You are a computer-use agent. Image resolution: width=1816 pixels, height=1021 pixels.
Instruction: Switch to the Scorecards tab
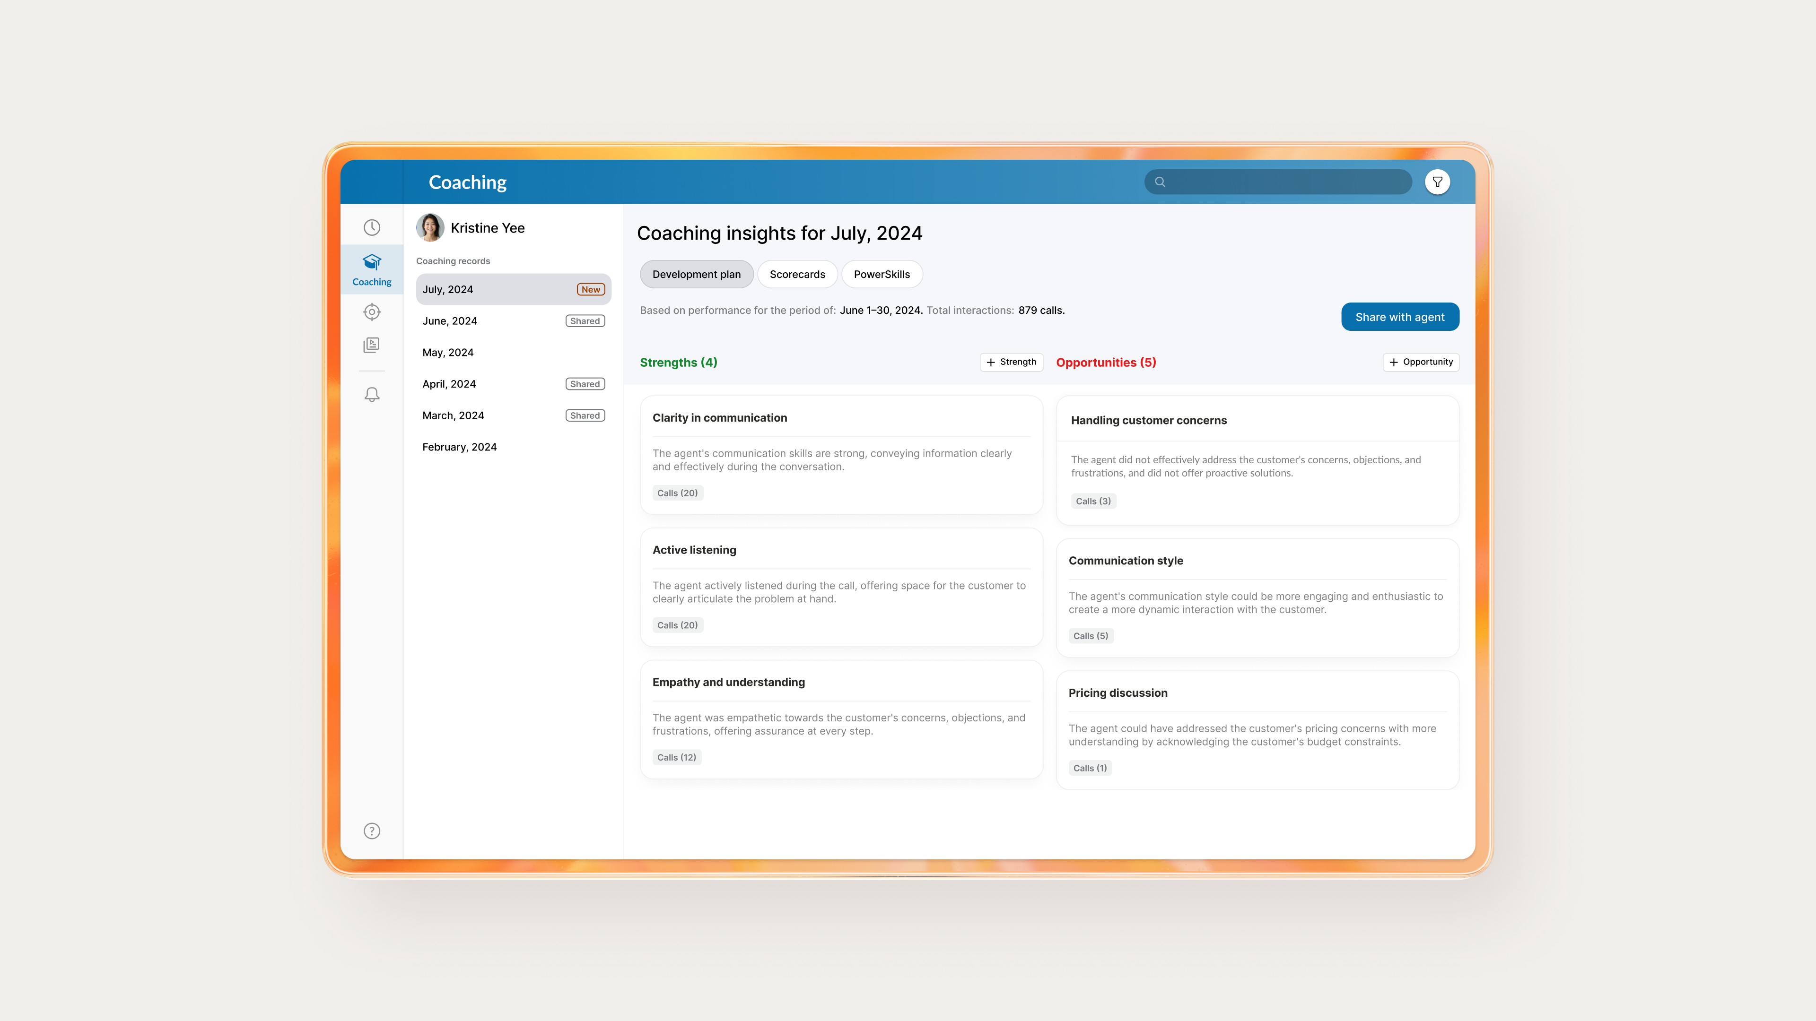tap(796, 274)
